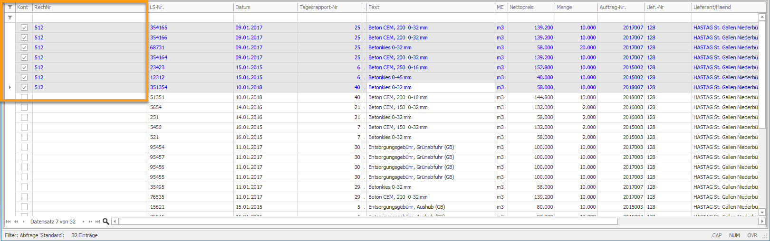This screenshot has height=241, width=770.
Task: Click Datensatz 7 von 32 label
Action: (x=53, y=222)
